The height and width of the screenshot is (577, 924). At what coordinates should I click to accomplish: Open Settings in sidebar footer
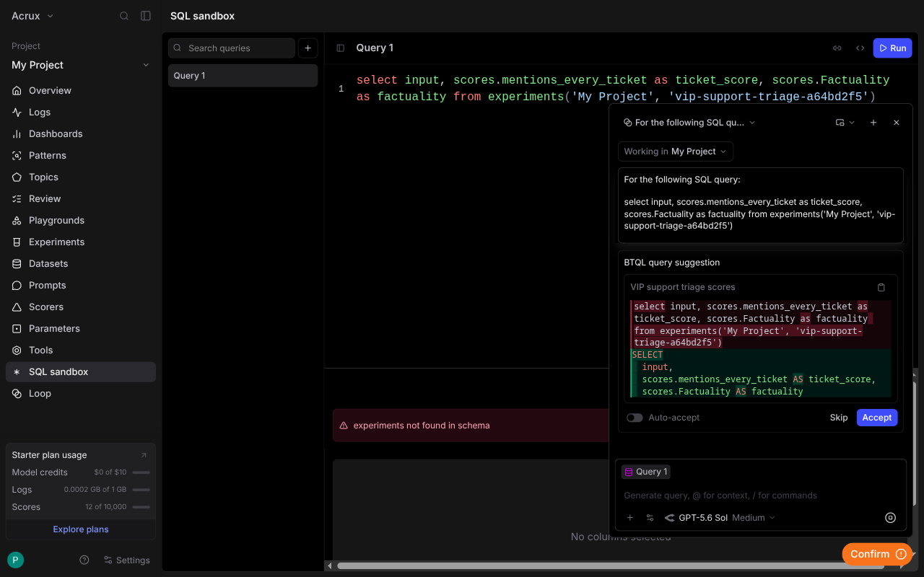click(x=126, y=560)
